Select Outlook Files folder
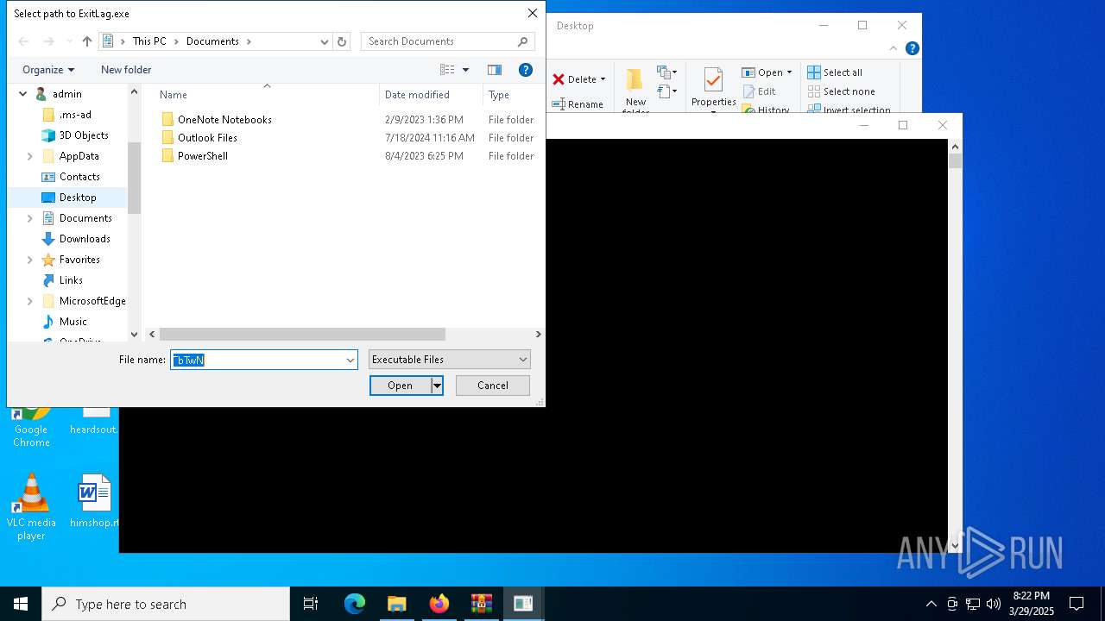The width and height of the screenshot is (1105, 621). tap(207, 138)
